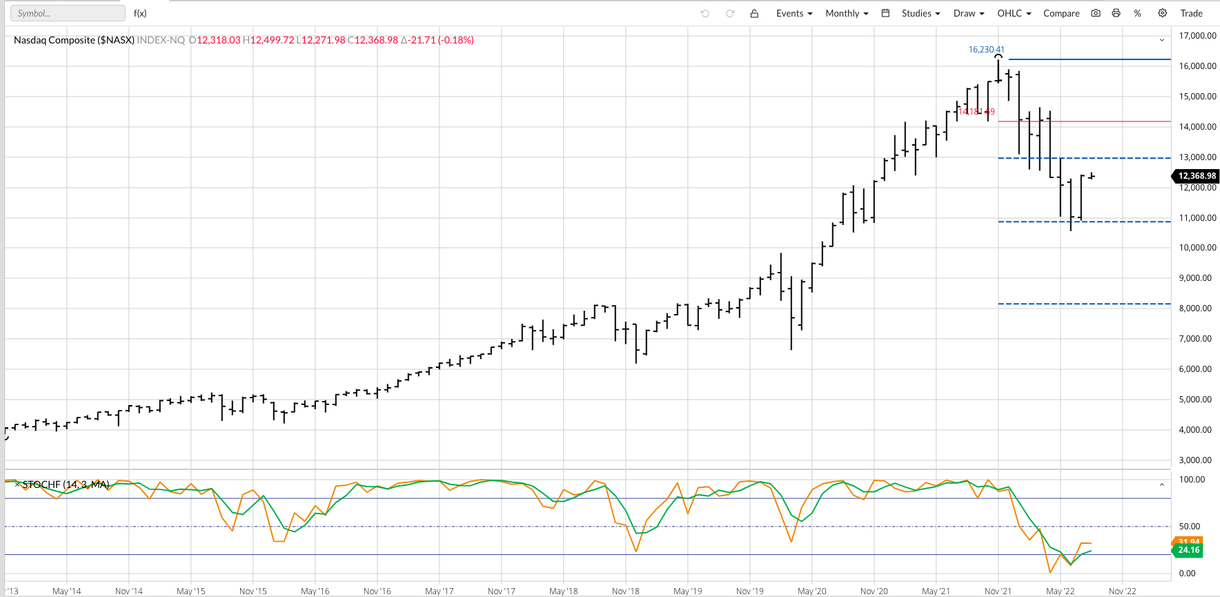
Task: Open the calendar date range picker
Action: tap(885, 13)
